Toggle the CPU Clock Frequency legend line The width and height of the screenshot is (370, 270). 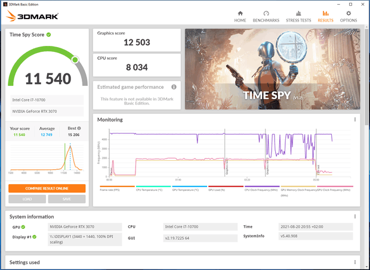point(262,188)
